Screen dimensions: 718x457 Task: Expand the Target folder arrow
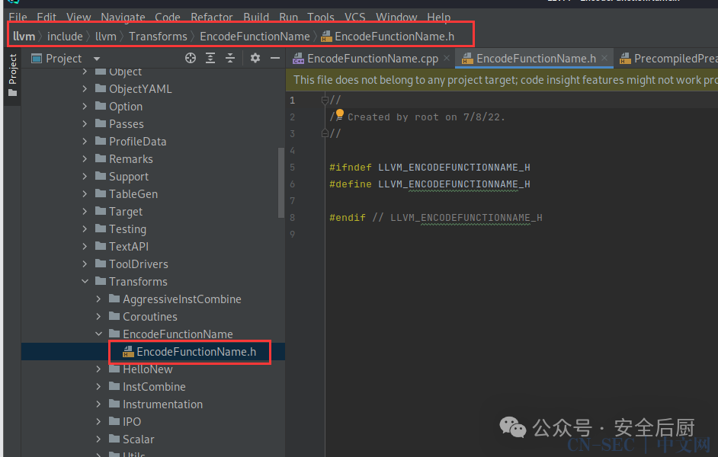[85, 211]
